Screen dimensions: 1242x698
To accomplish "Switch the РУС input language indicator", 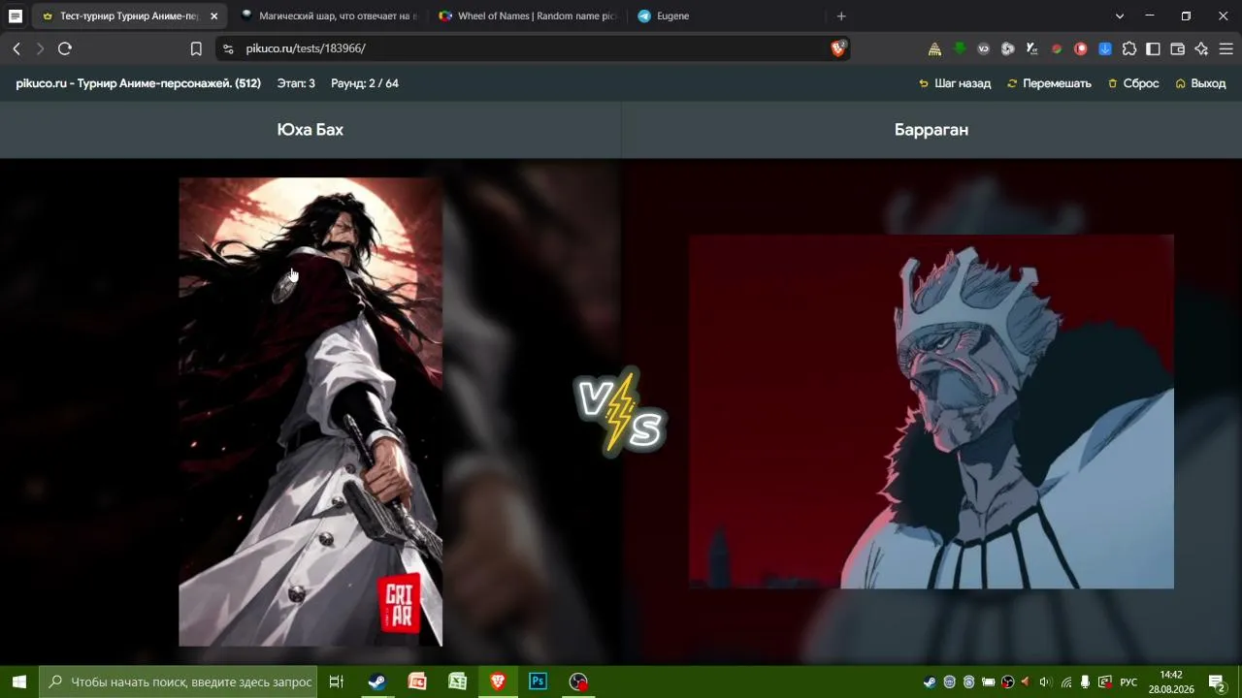I will (x=1128, y=682).
